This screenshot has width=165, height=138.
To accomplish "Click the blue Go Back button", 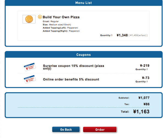I will pos(66,129).
